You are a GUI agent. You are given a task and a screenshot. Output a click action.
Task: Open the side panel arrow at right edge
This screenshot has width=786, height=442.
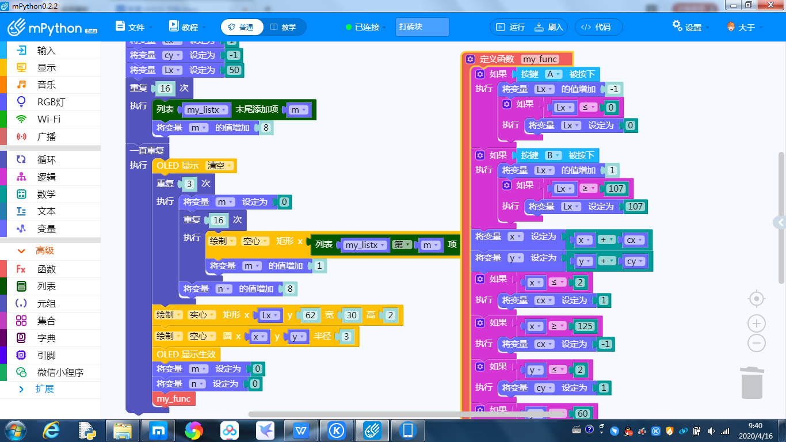780,223
